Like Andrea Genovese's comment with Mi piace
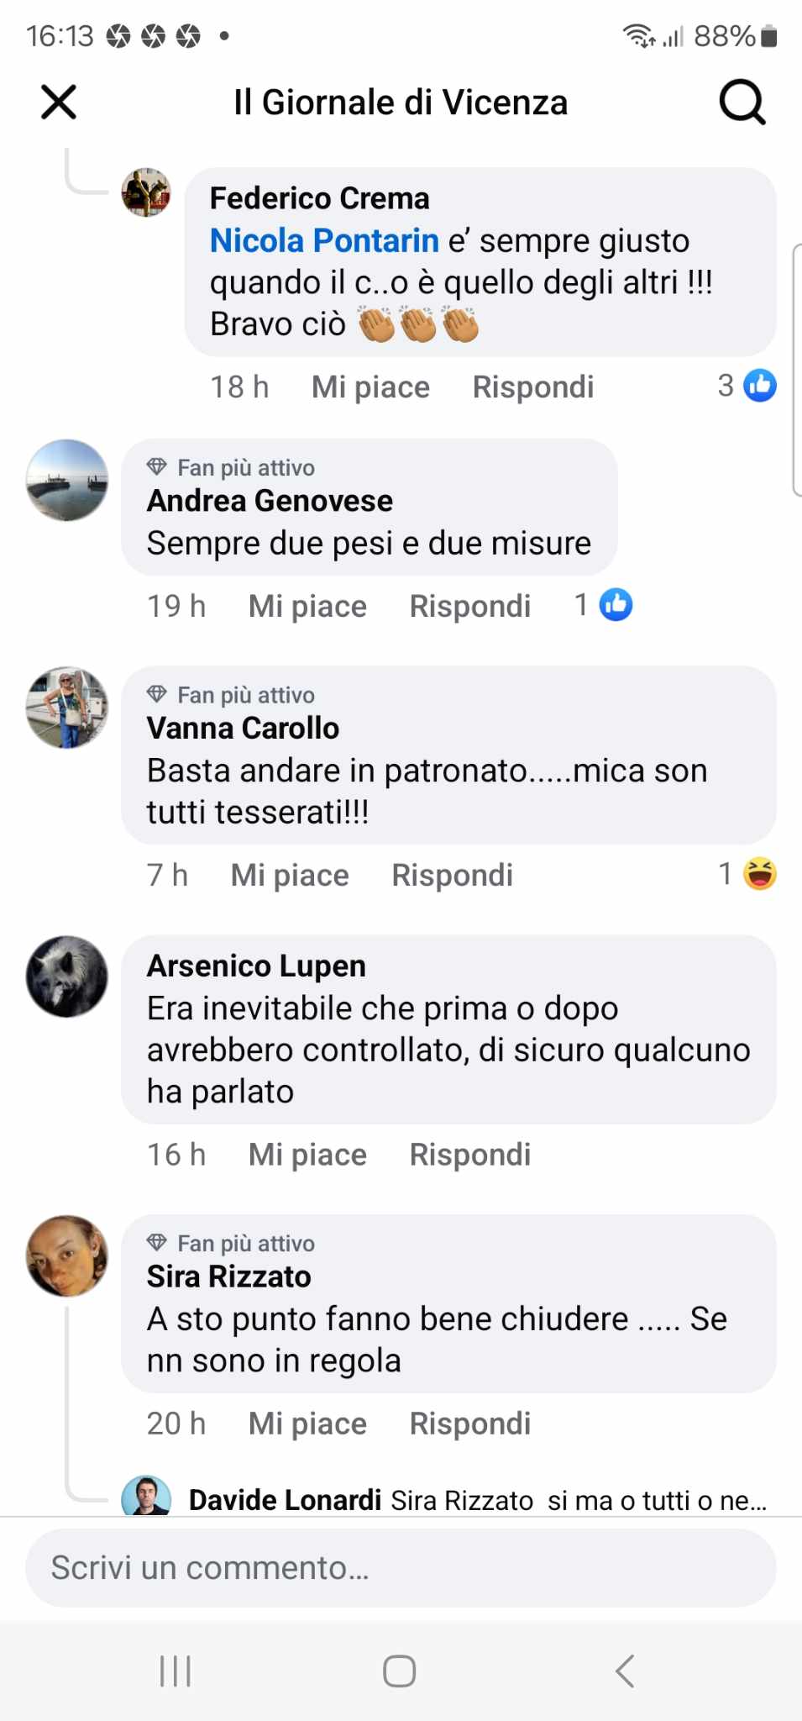The height and width of the screenshot is (1721, 802). coord(307,606)
